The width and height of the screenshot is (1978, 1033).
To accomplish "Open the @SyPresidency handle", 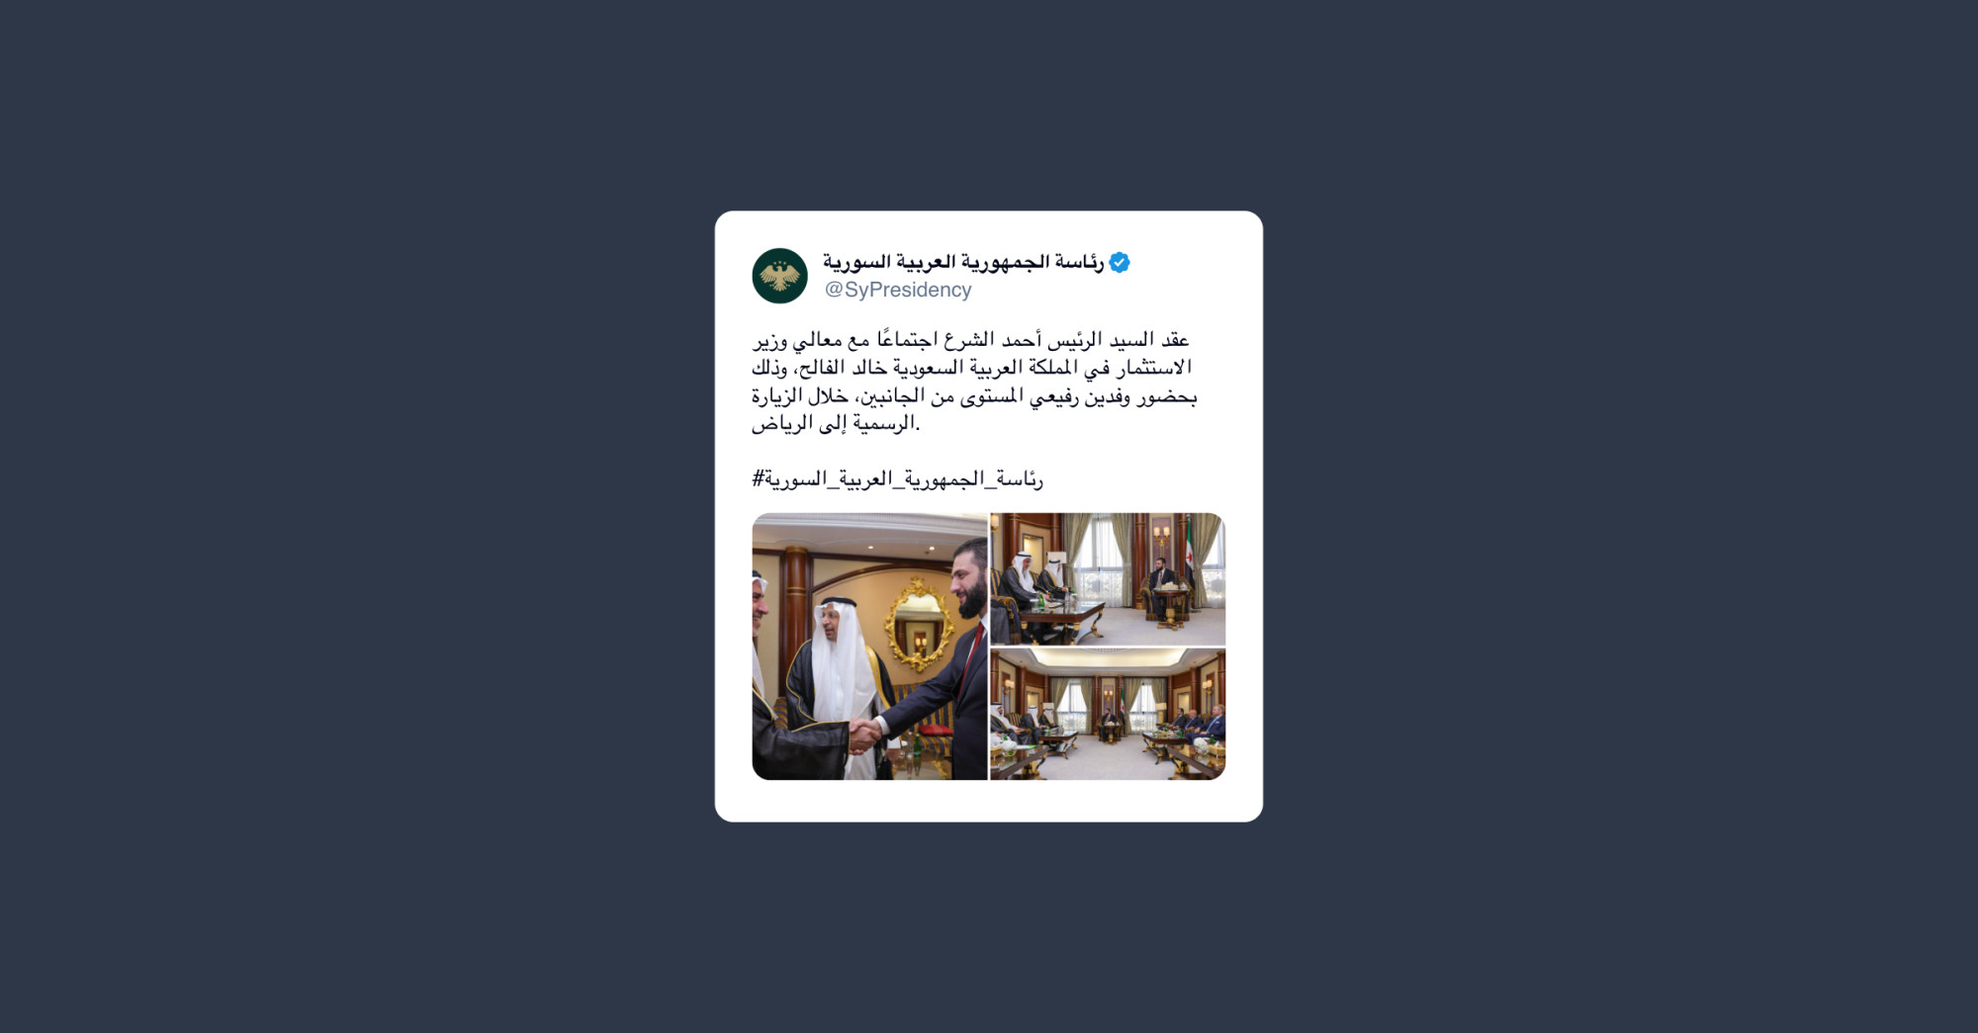I will [898, 290].
